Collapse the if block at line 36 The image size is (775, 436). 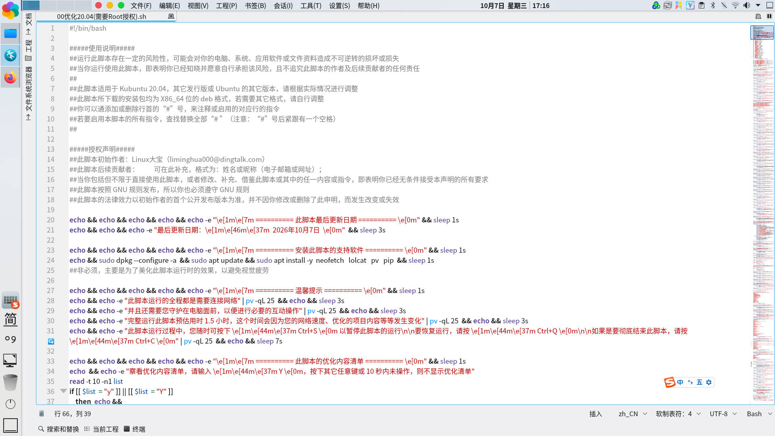63,391
